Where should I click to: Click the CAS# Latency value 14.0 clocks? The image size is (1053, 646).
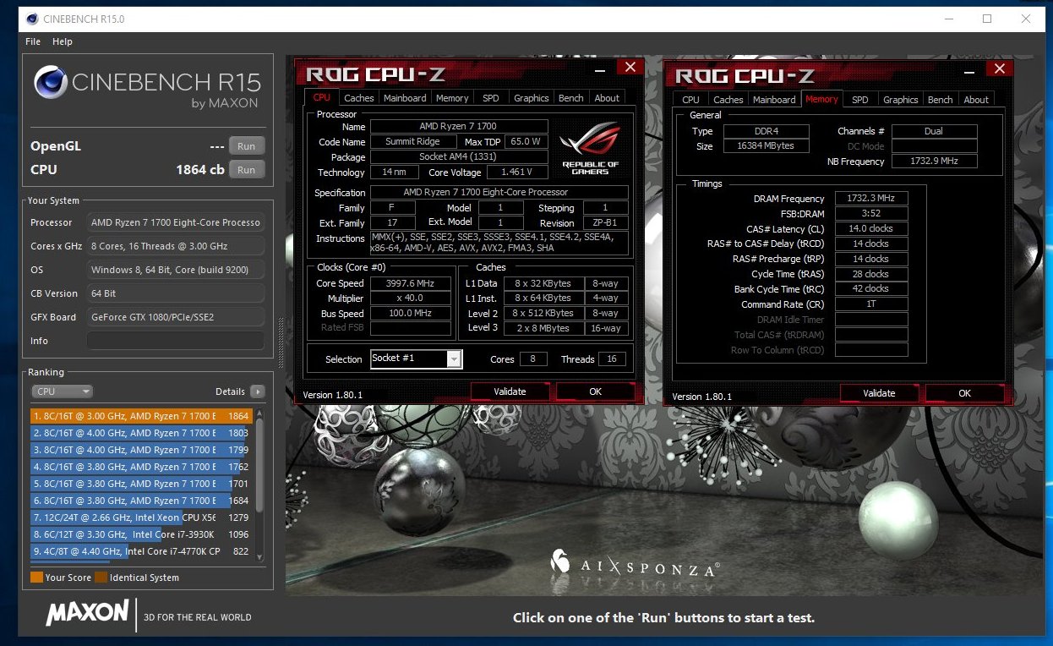tap(871, 228)
